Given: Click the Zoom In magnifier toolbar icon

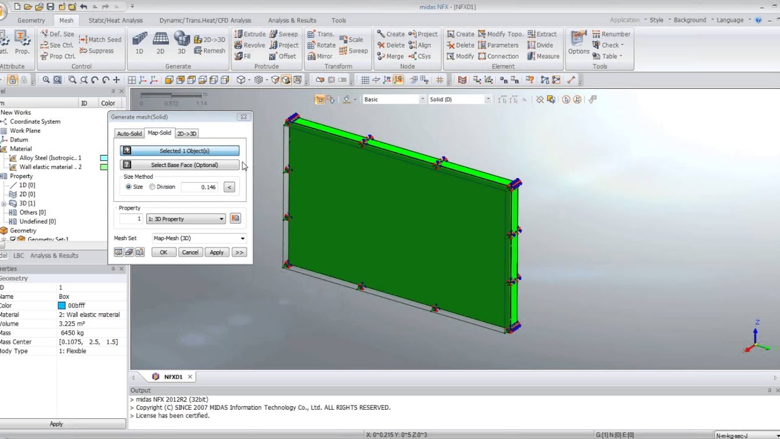Looking at the screenshot, I should (x=46, y=80).
